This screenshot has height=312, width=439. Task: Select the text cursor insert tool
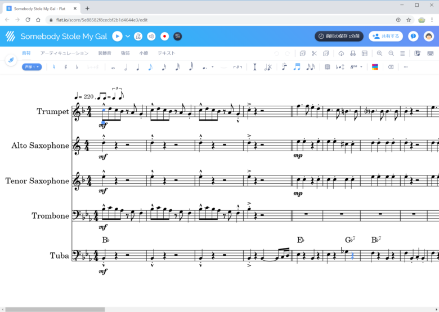tap(255, 67)
